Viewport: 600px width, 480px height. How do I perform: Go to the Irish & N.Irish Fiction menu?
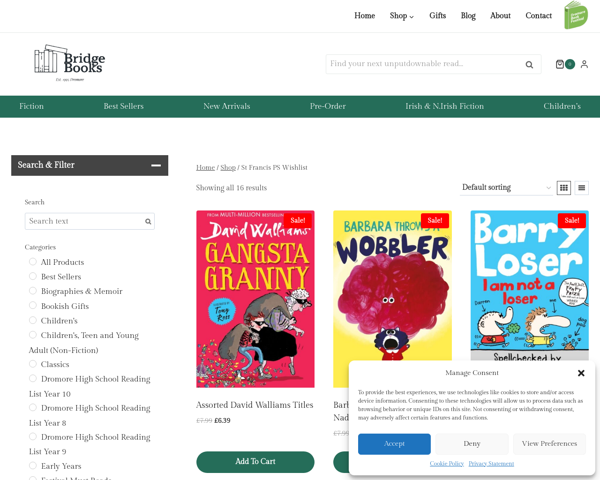[x=444, y=106]
